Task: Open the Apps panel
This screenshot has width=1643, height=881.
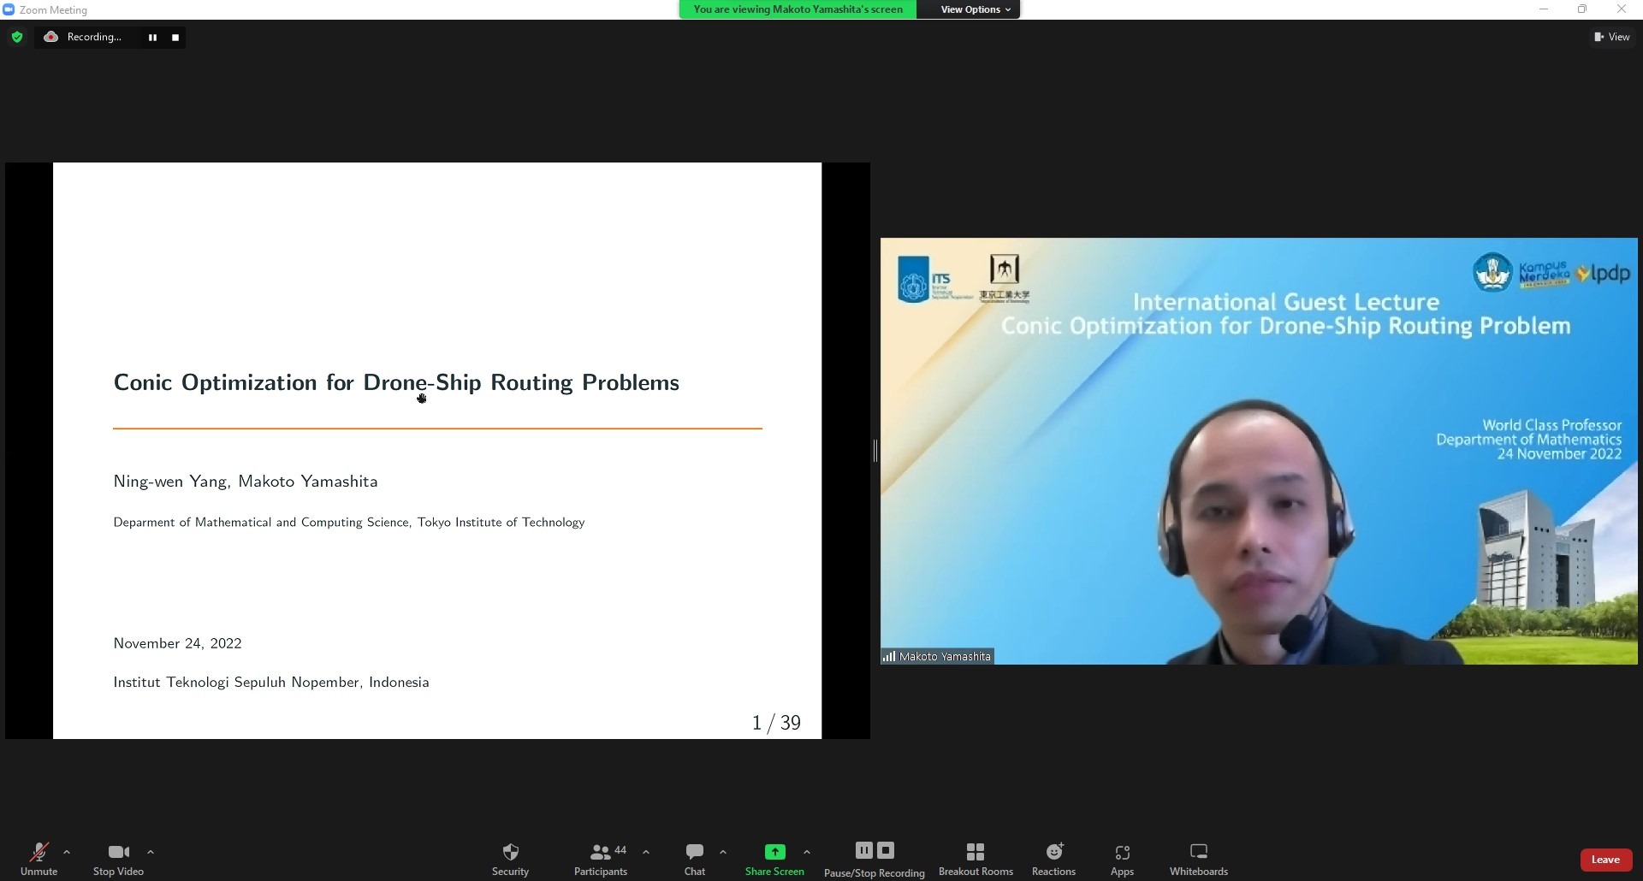Action: point(1122,859)
